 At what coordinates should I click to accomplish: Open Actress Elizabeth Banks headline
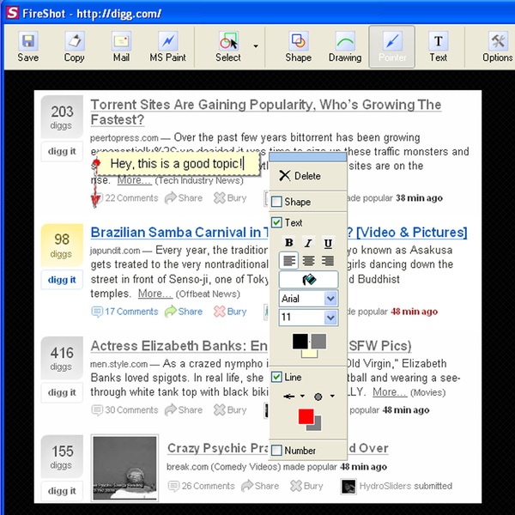pyautogui.click(x=179, y=346)
